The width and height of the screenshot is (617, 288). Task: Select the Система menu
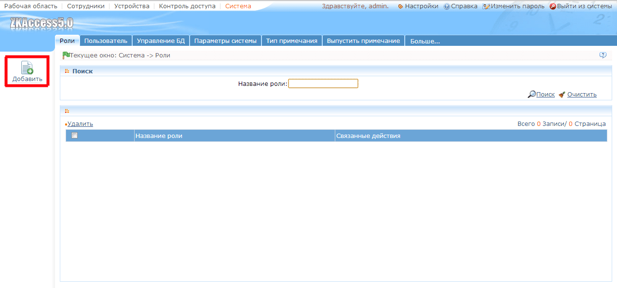[238, 6]
